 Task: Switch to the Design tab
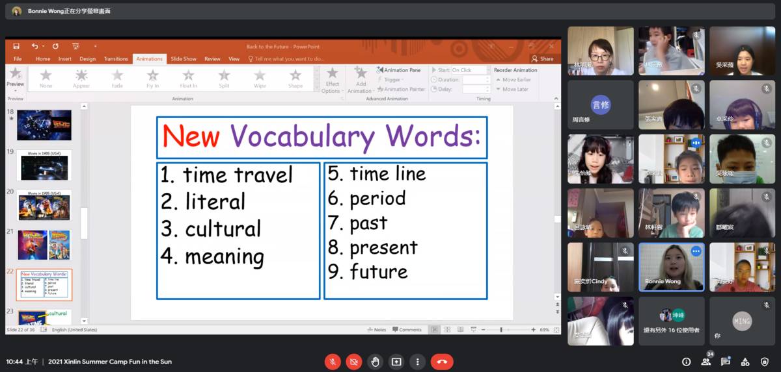click(x=87, y=58)
